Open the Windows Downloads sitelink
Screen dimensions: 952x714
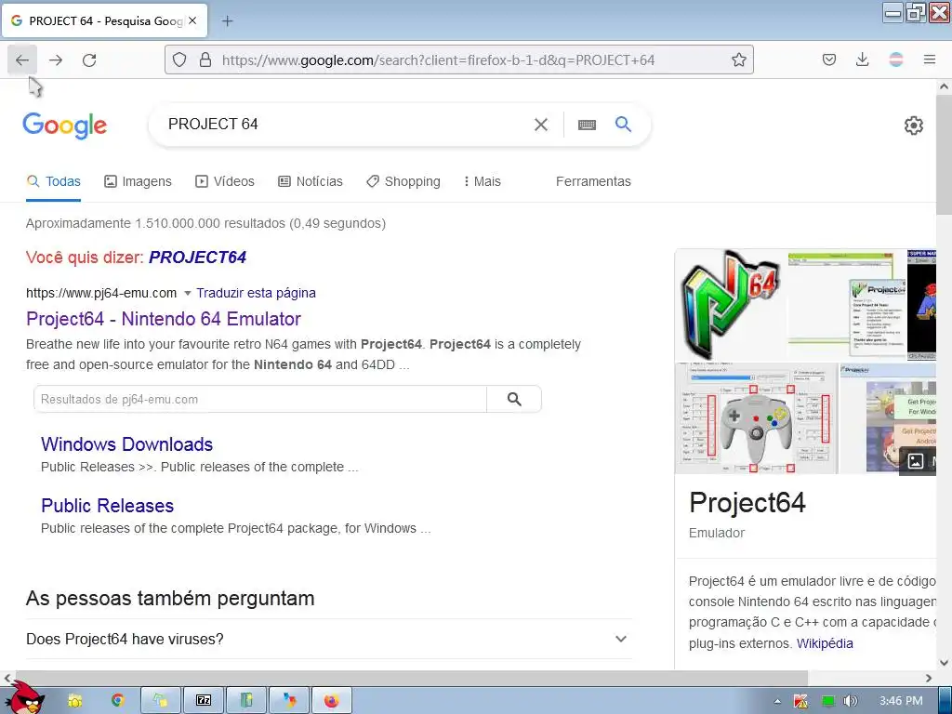(126, 444)
